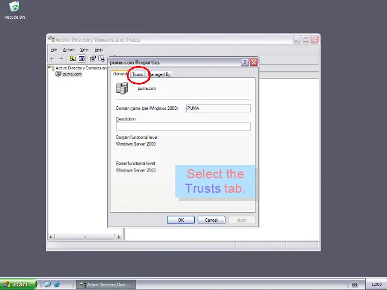The width and height of the screenshot is (387, 290).
Task: Click the puma.com name beside server icon
Action: pos(147,89)
